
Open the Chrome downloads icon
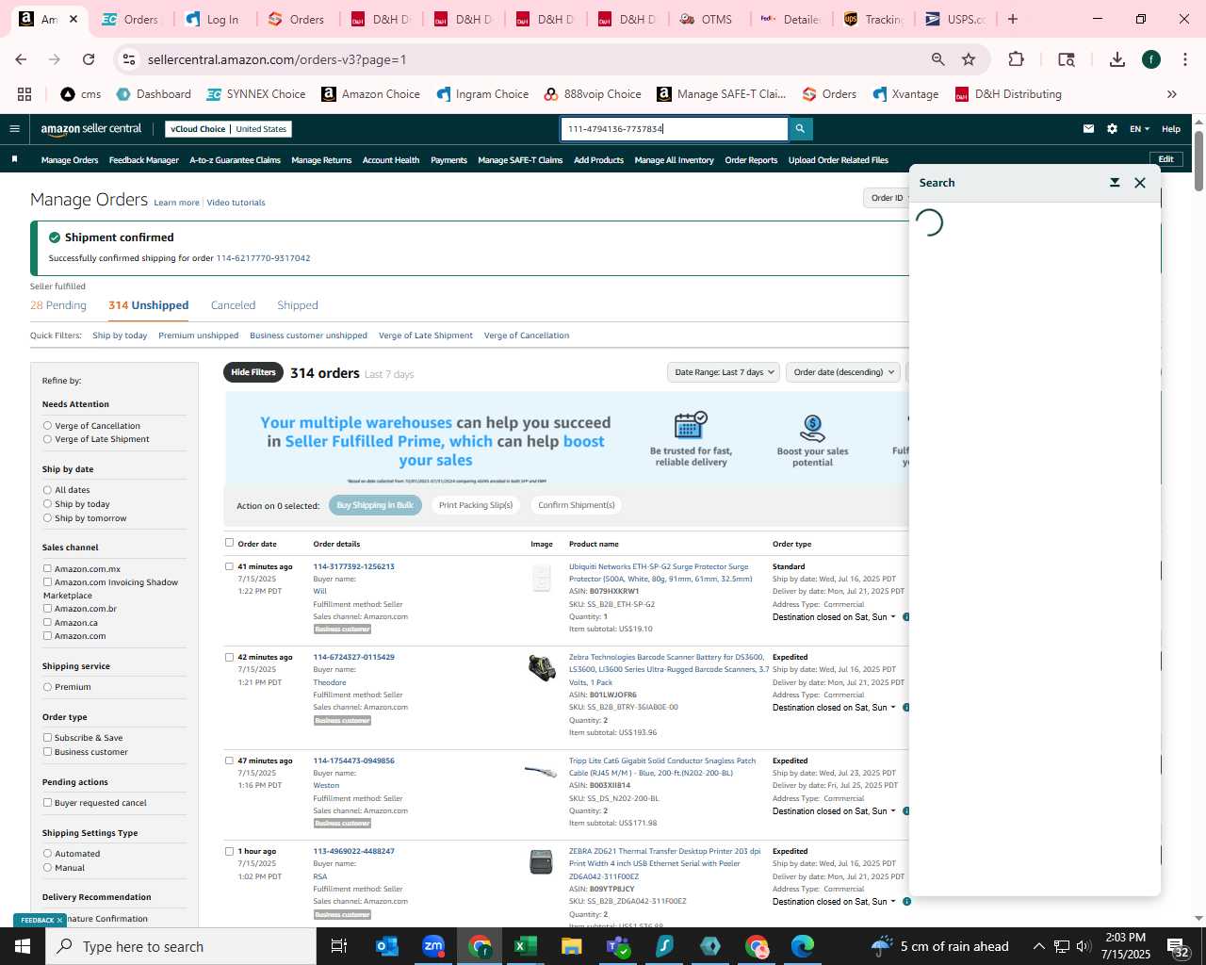[x=1117, y=59]
